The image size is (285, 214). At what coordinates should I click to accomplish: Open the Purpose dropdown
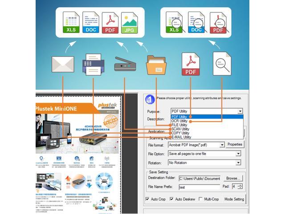240,111
